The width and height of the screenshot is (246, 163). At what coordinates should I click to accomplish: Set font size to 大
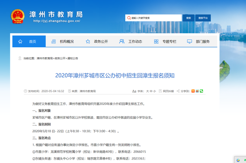(x=148, y=91)
